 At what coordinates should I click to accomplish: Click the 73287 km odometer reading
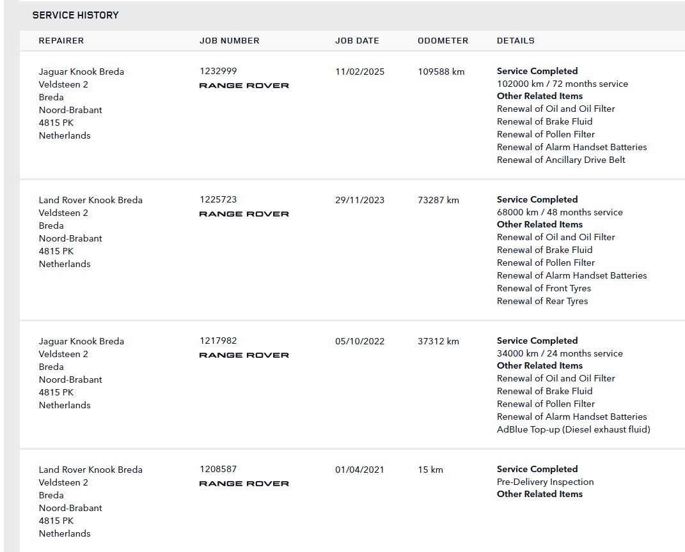point(438,200)
